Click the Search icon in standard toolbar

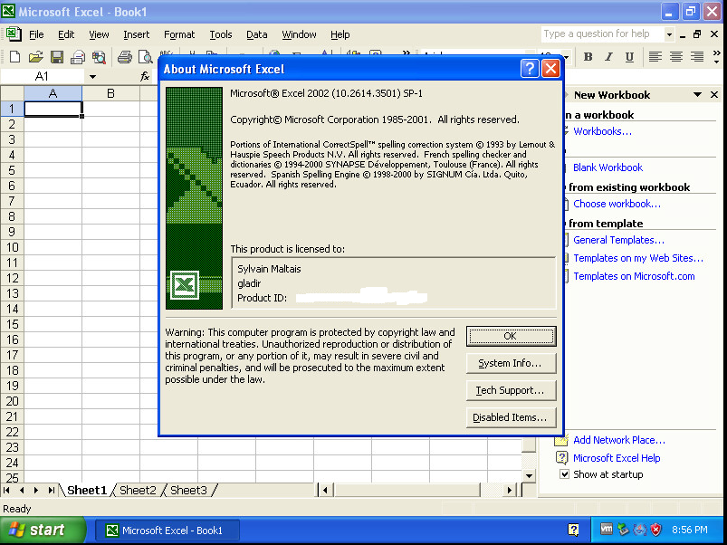[x=99, y=57]
